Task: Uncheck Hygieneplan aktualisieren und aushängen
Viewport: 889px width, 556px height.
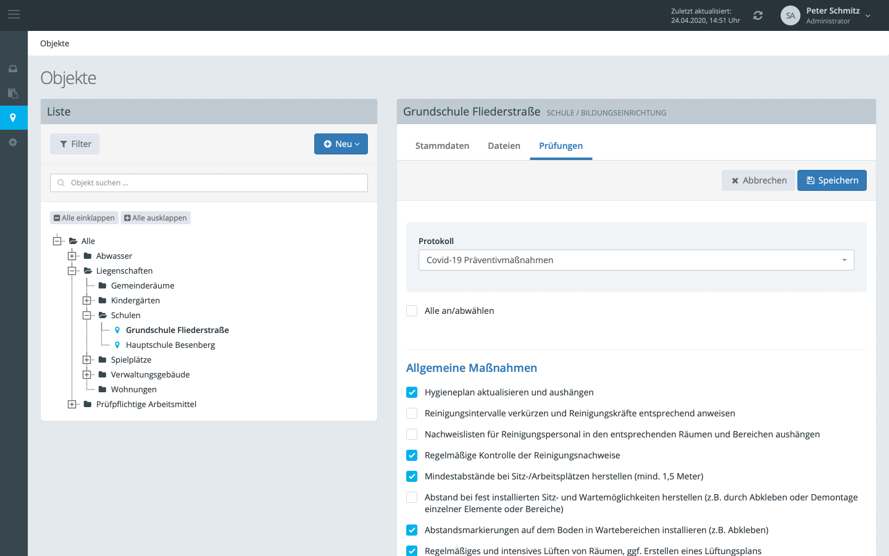Action: click(412, 392)
